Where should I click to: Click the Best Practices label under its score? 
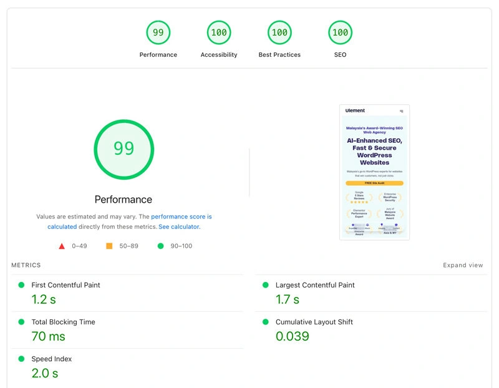[x=279, y=54]
